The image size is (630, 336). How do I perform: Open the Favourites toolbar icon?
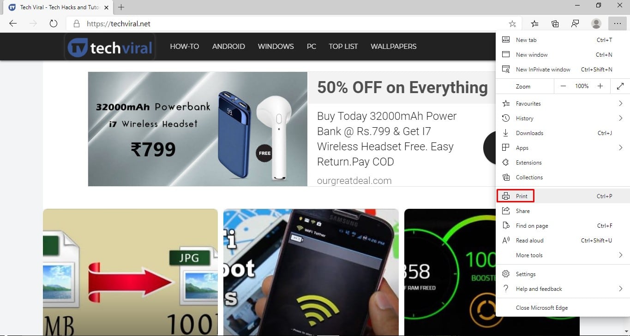point(534,24)
